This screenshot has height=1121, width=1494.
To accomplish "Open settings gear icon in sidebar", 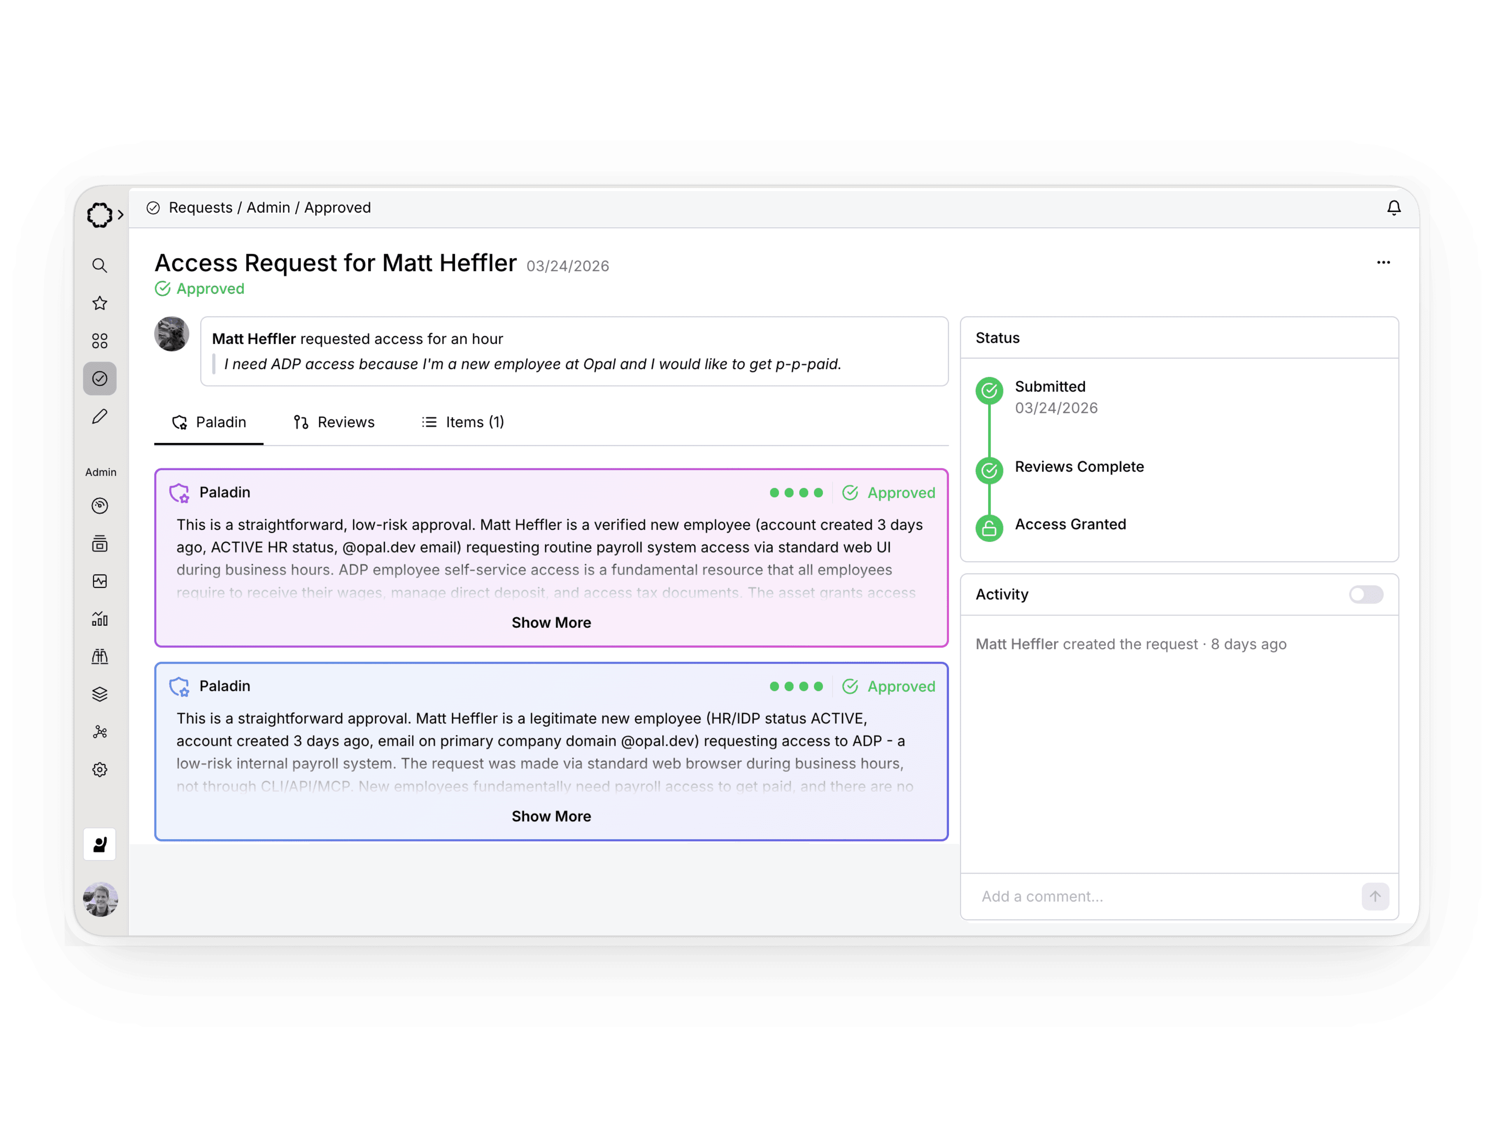I will tap(99, 770).
